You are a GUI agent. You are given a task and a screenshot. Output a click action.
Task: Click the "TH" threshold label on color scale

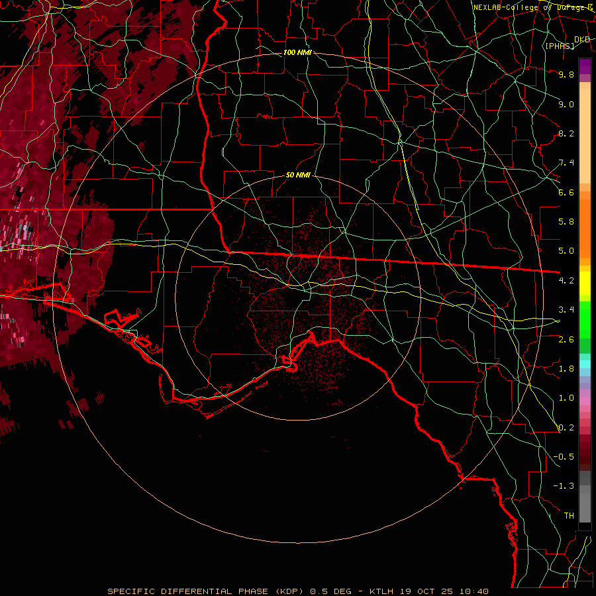[x=569, y=516]
